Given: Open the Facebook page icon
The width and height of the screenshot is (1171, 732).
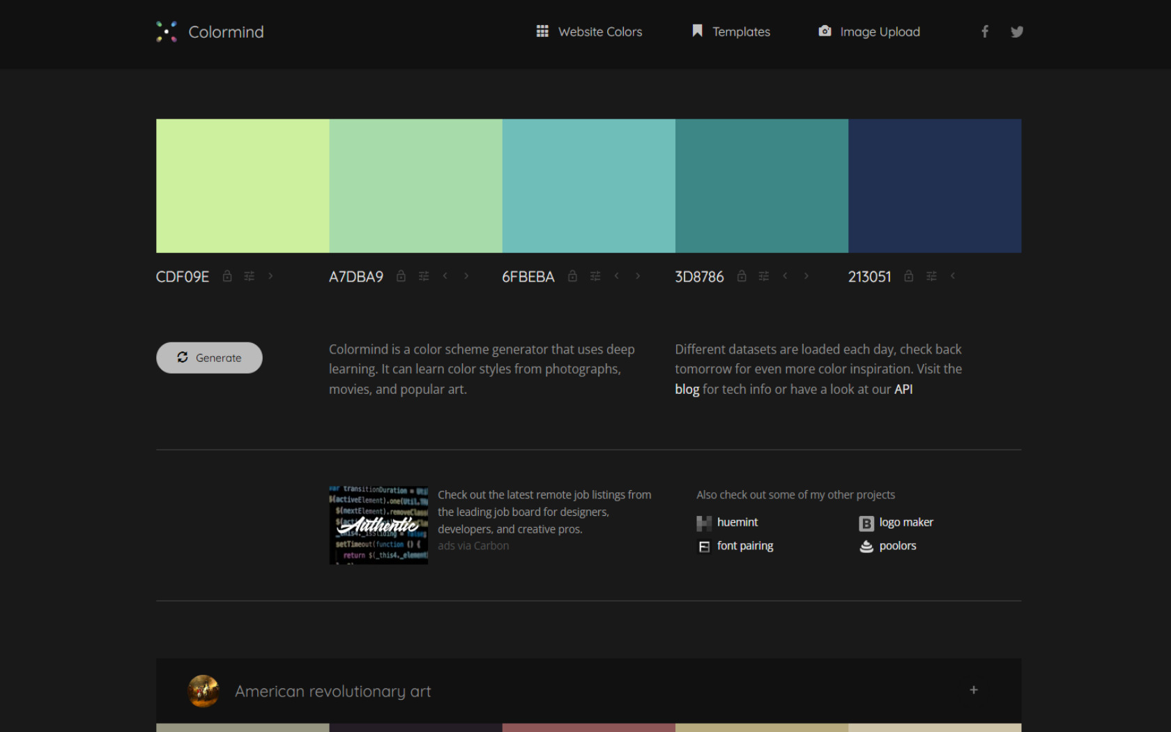Looking at the screenshot, I should click(985, 31).
